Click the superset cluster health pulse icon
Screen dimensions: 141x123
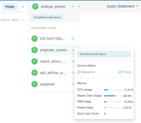[x=73, y=84]
